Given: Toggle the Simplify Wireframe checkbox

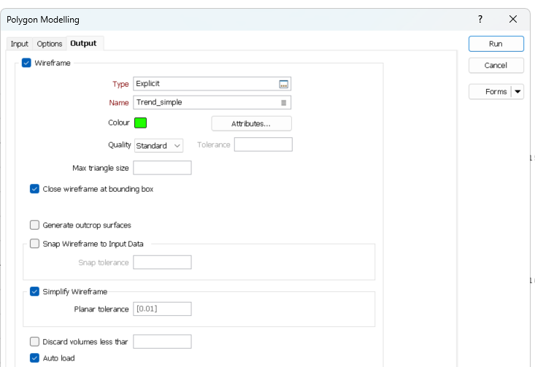Looking at the screenshot, I should (x=34, y=292).
